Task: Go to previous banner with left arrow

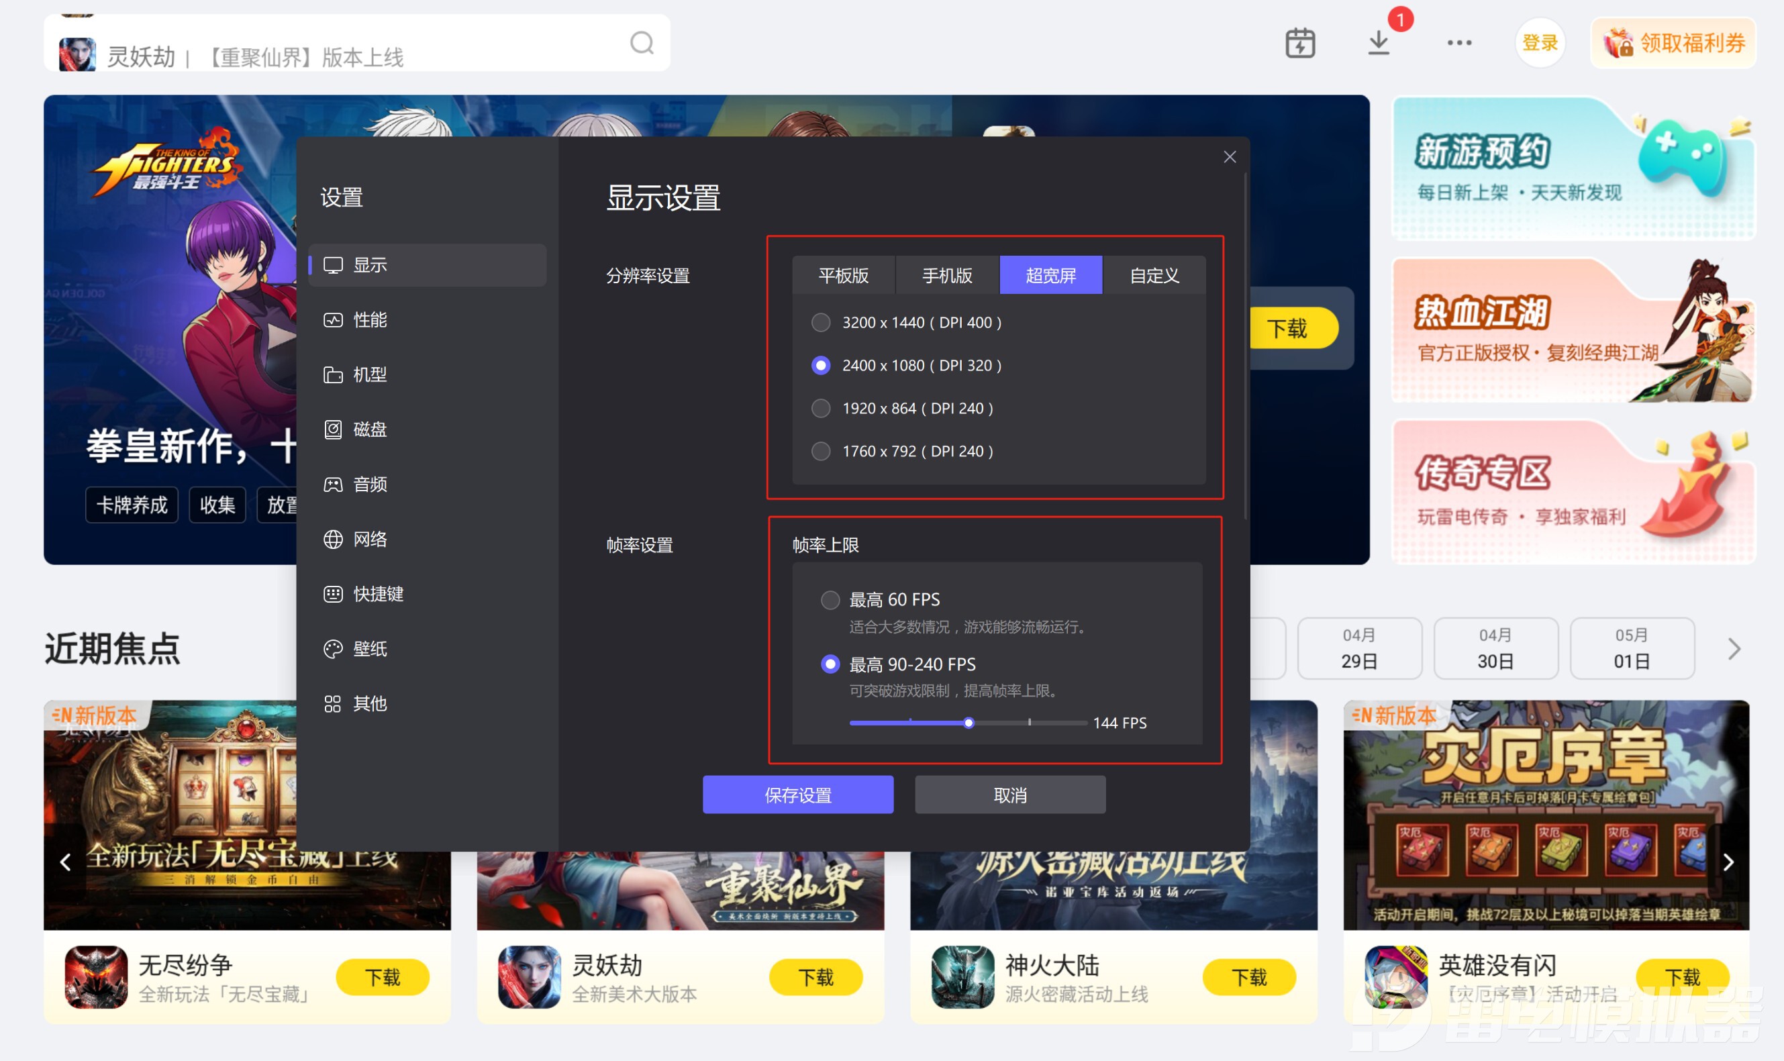Action: (x=65, y=862)
